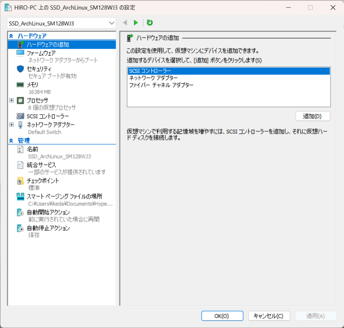Click ネットワーク アダプターからブート subtext

coord(63,60)
